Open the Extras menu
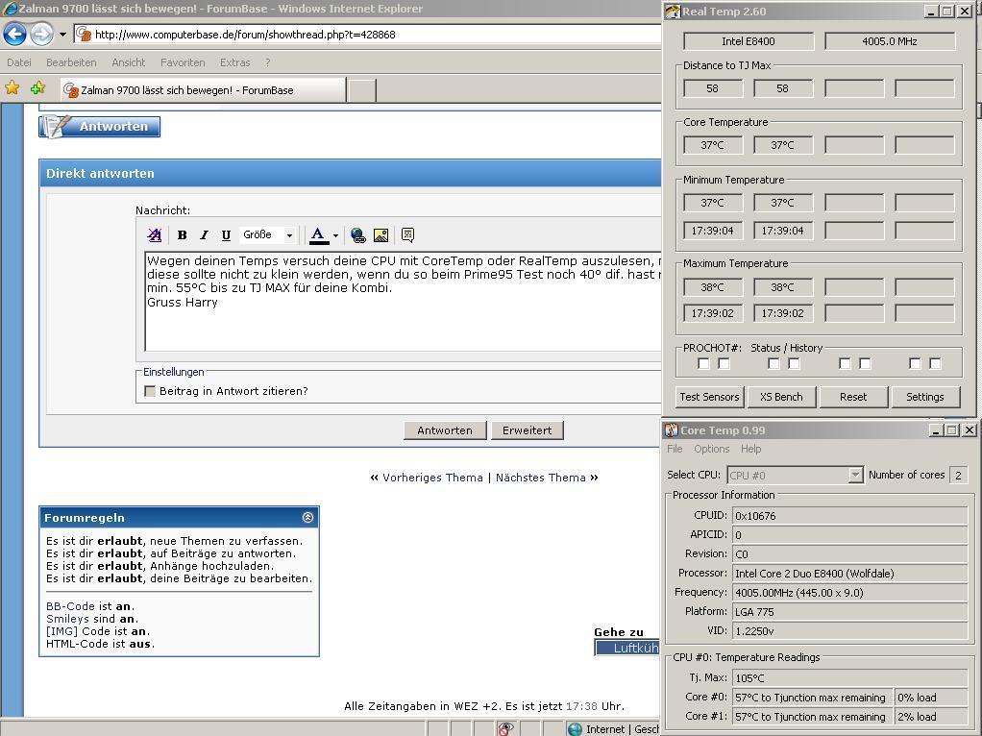The height and width of the screenshot is (736, 982). point(234,62)
